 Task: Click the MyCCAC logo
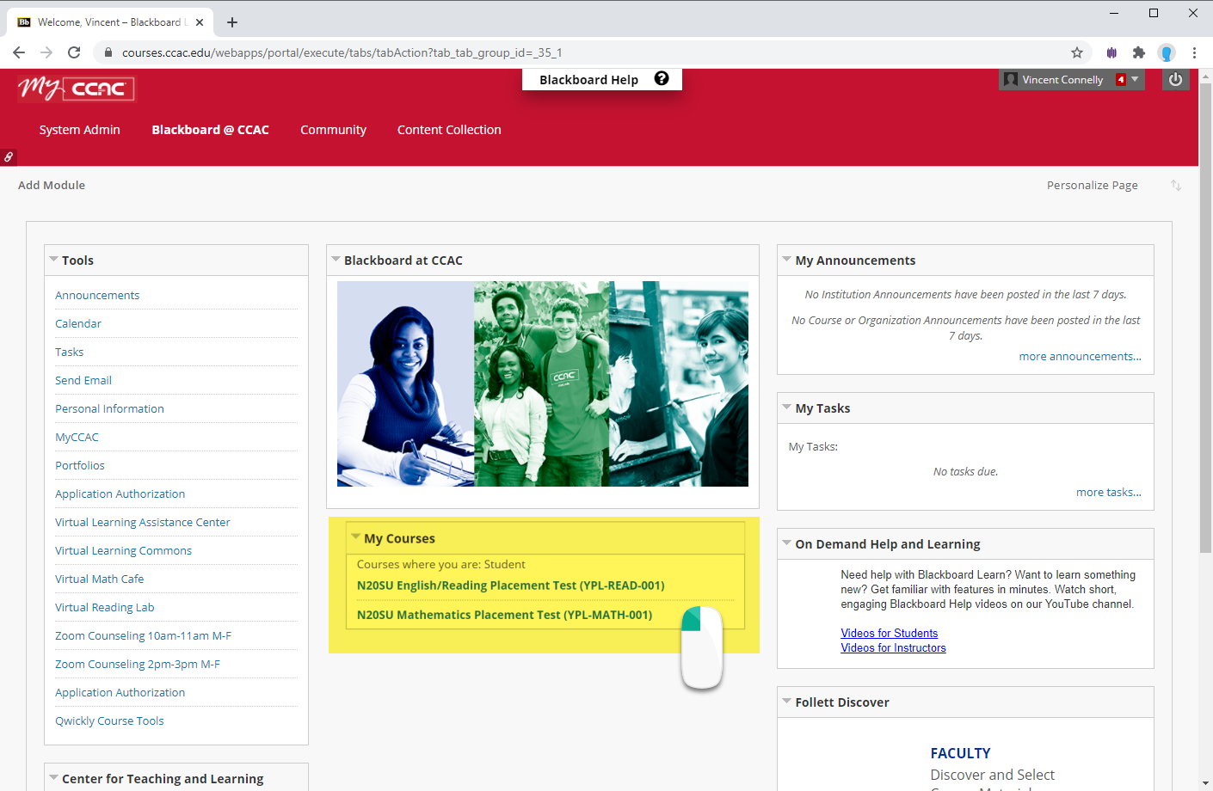click(77, 88)
